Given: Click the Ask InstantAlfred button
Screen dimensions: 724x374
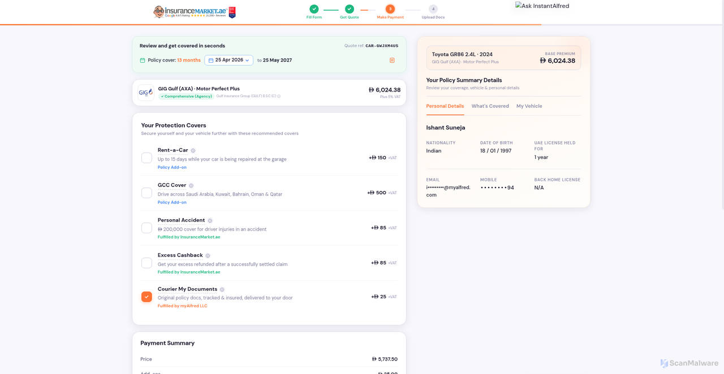Looking at the screenshot, I should 541,6.
